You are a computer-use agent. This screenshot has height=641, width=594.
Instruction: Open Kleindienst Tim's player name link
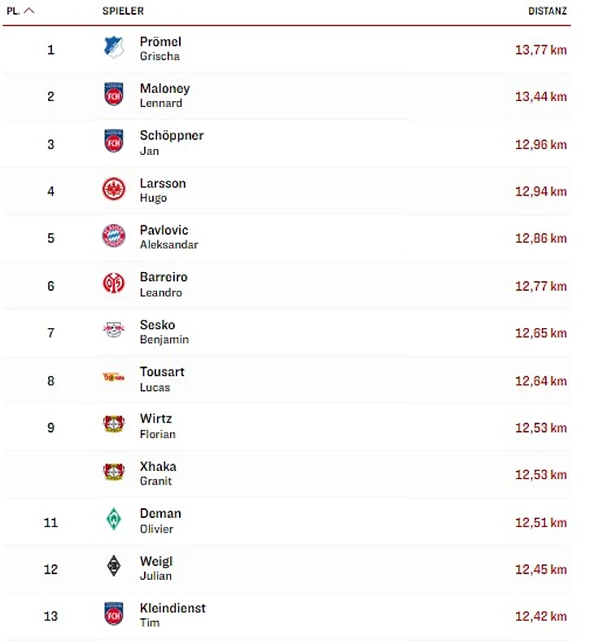coord(173,615)
